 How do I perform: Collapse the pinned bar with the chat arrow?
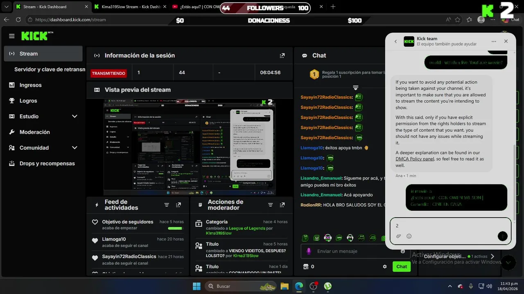[355, 88]
